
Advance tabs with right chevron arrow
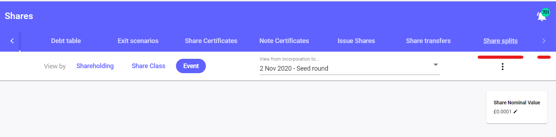(x=544, y=41)
